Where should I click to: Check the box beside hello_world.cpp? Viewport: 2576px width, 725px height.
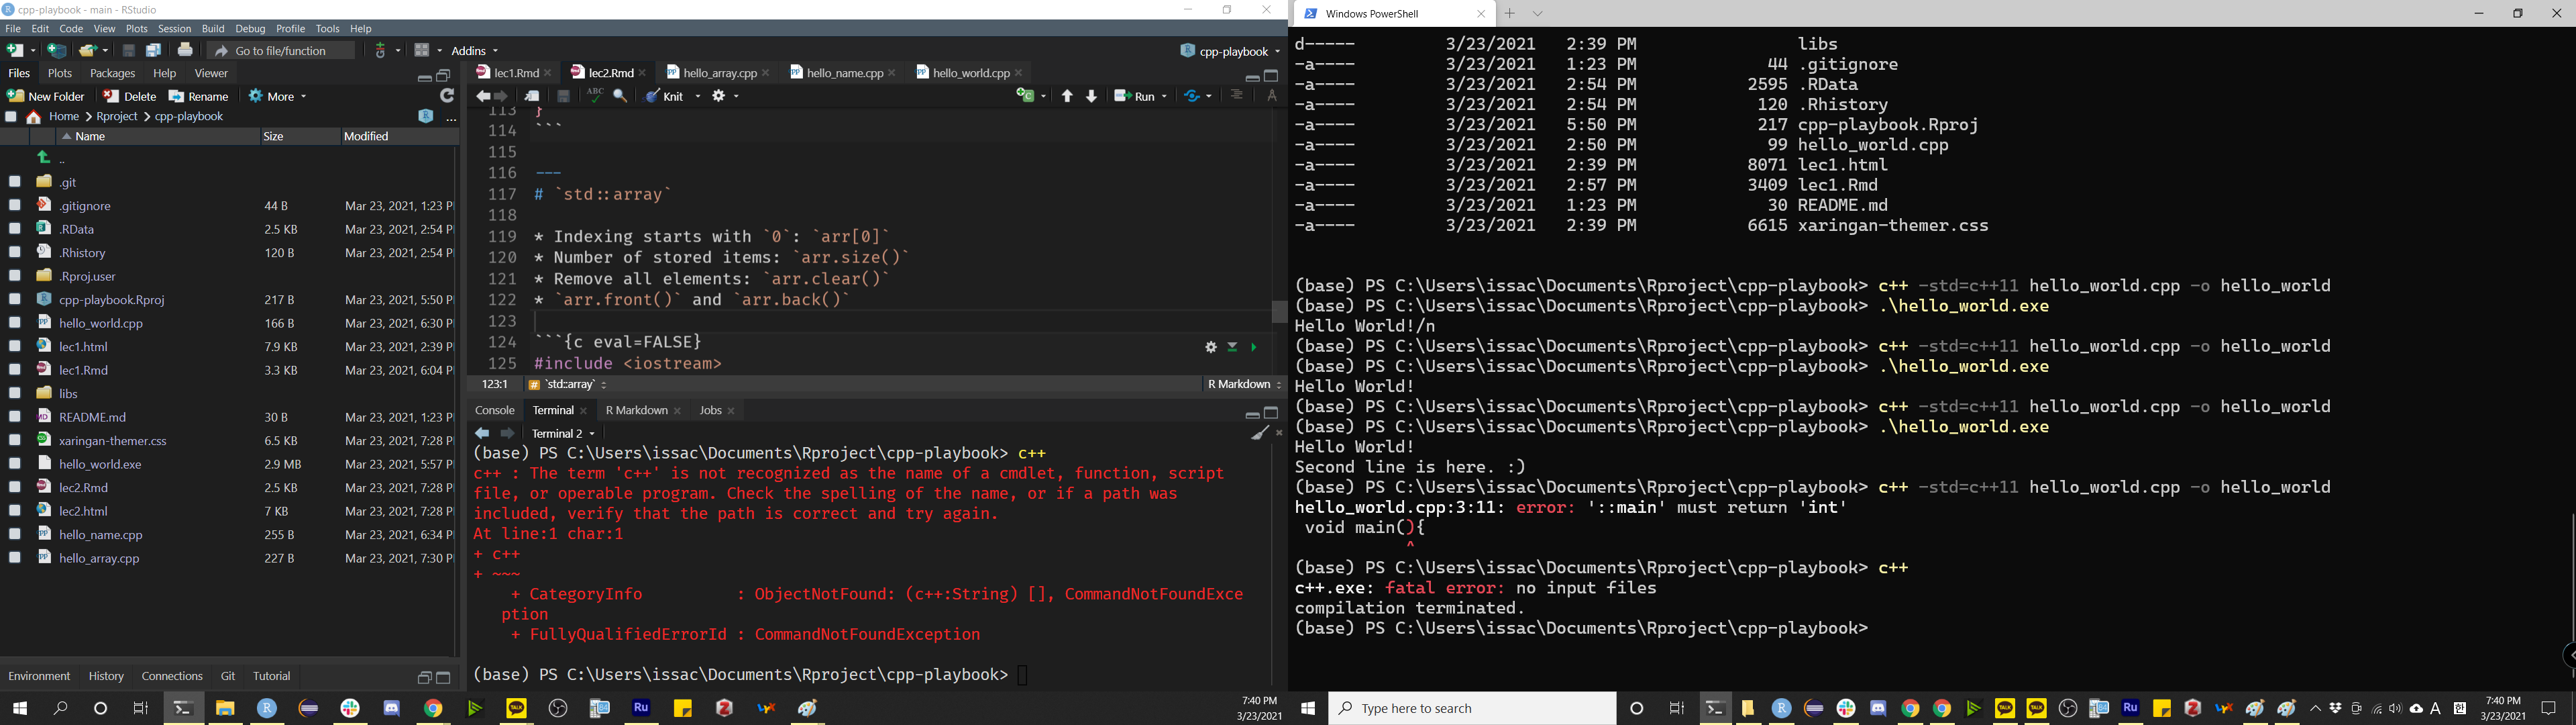(14, 322)
